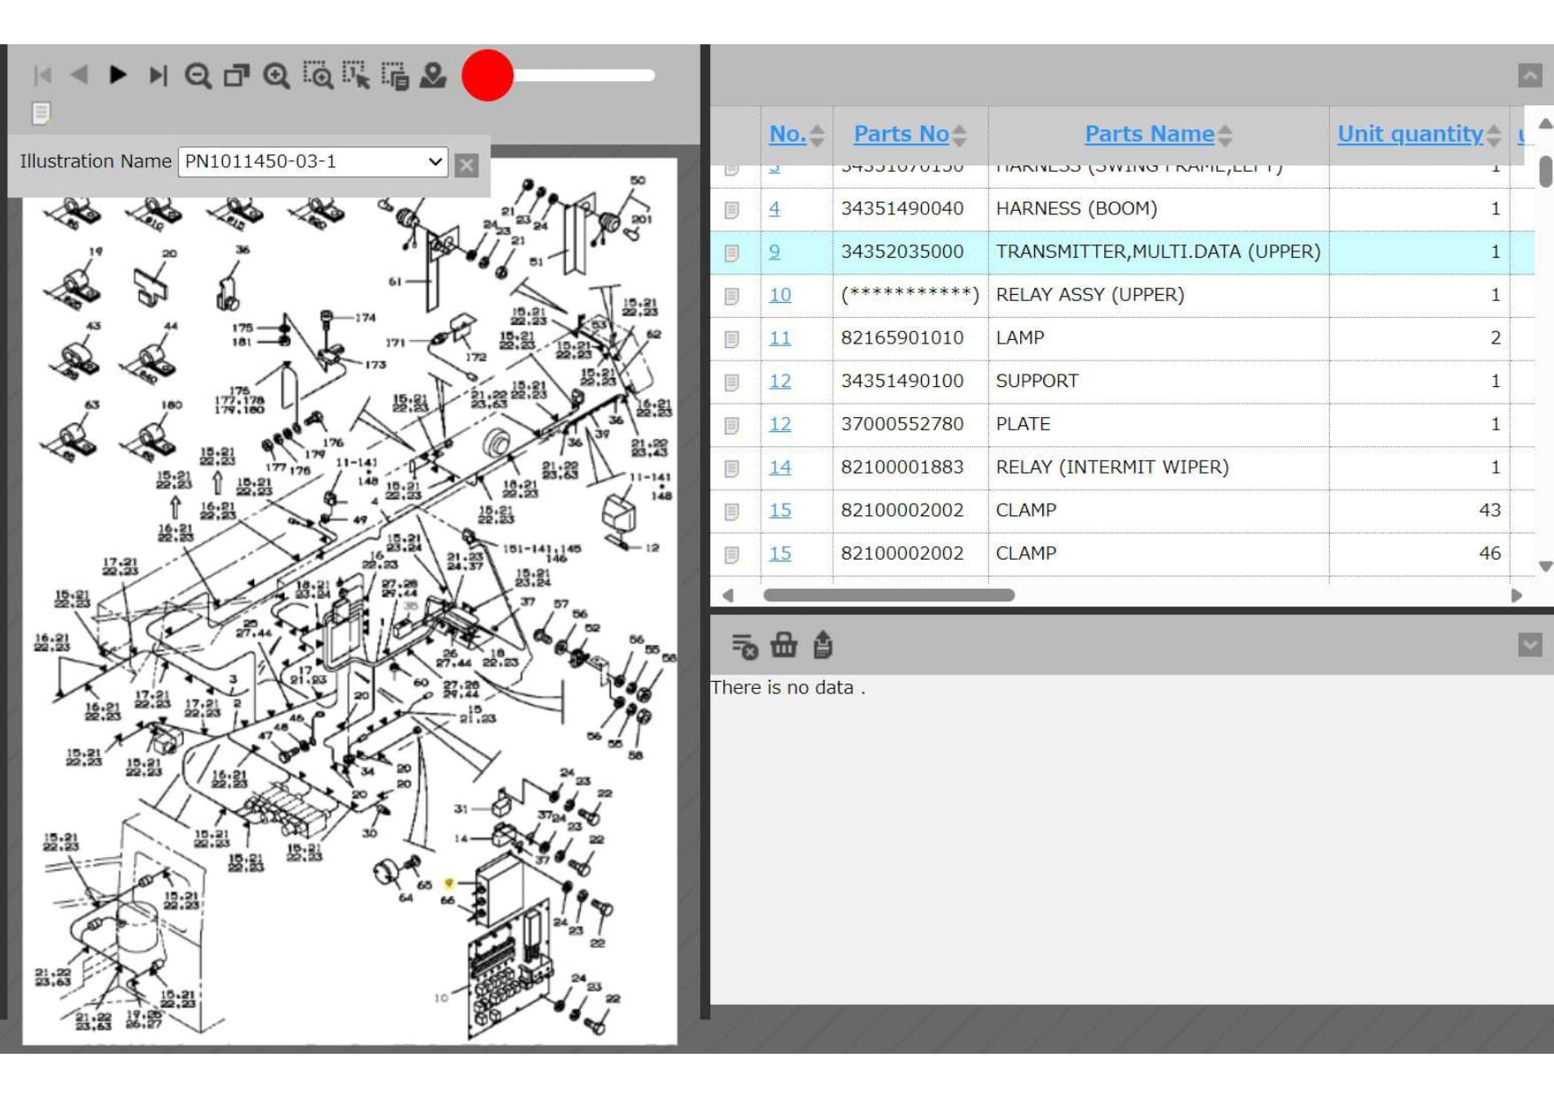Screen dimensions: 1554x1098
Task: Open item 12 link for SUPPORT row
Action: point(780,382)
